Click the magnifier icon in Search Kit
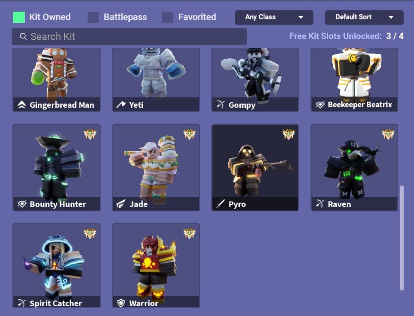The height and width of the screenshot is (316, 414). tap(23, 36)
